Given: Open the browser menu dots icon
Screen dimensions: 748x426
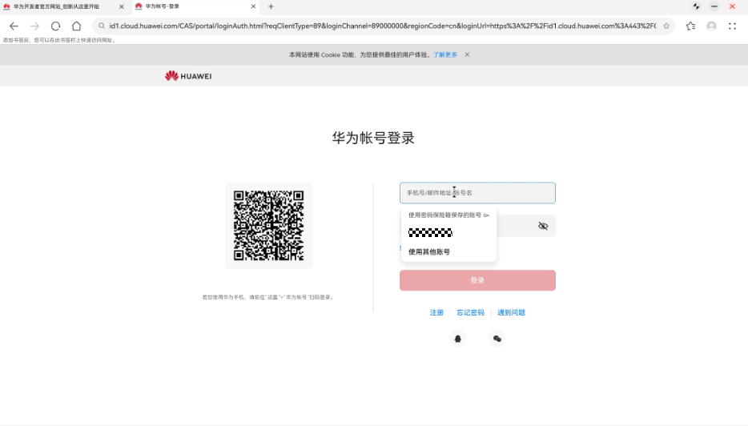Looking at the screenshot, I should point(732,26).
